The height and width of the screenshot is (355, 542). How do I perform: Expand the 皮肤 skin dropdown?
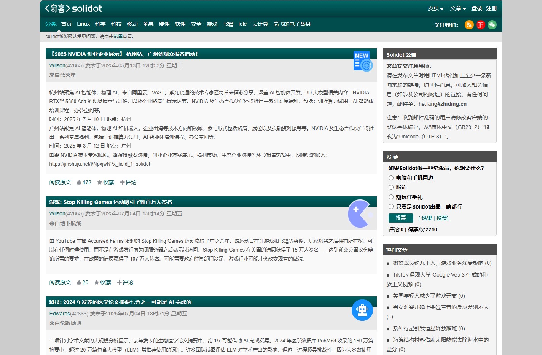click(x=436, y=8)
